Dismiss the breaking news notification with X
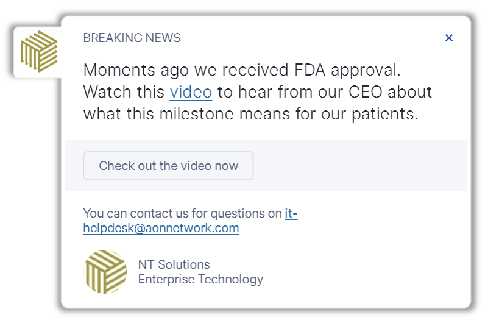Image resolution: width=488 pixels, height=323 pixels. pos(449,38)
